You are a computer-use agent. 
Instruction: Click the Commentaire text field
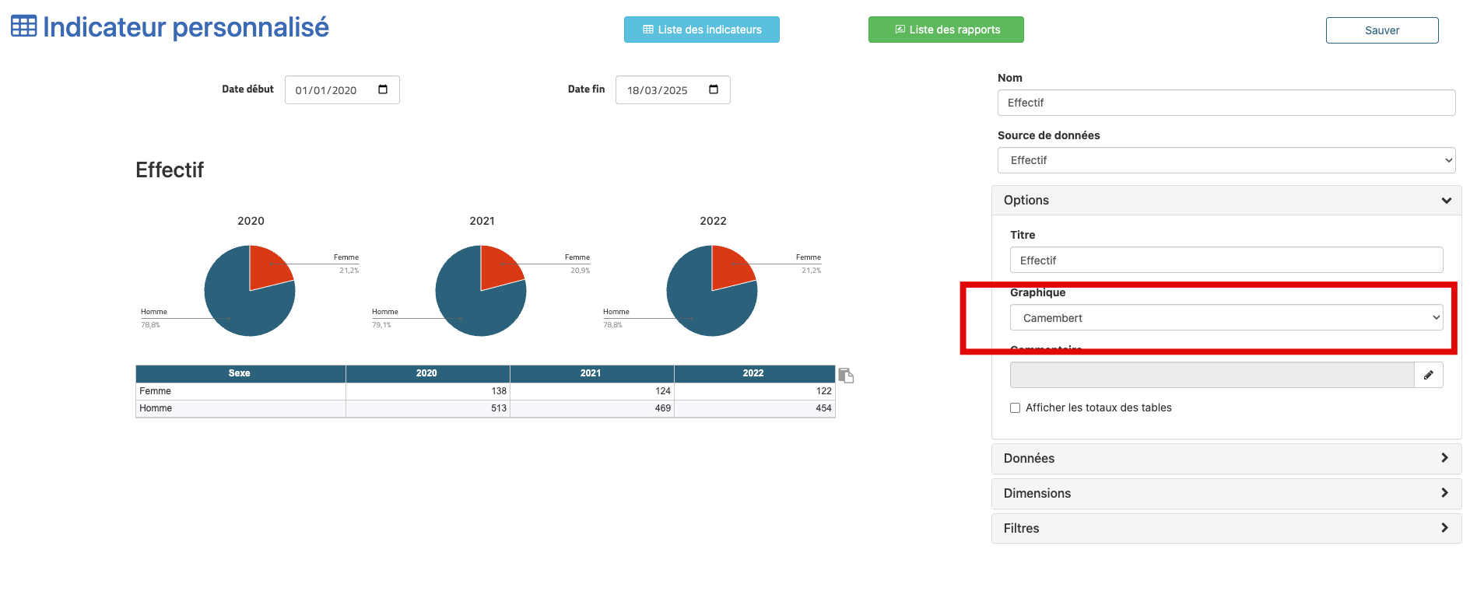point(1212,375)
